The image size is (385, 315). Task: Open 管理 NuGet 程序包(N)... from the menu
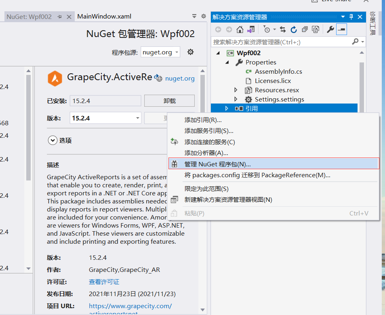274,164
